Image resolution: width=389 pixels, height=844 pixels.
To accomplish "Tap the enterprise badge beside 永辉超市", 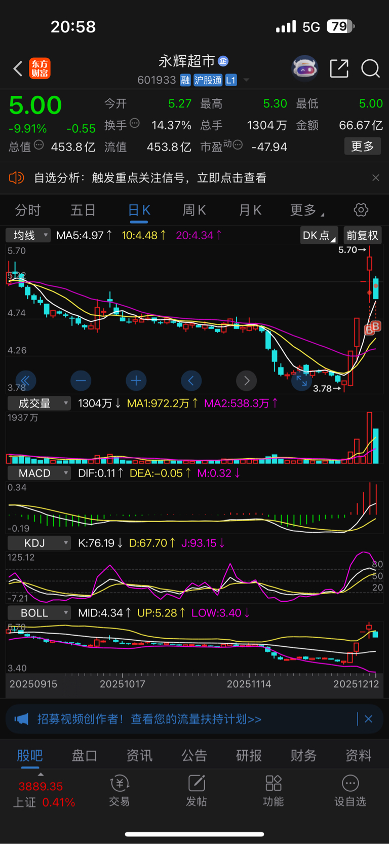I will [223, 61].
